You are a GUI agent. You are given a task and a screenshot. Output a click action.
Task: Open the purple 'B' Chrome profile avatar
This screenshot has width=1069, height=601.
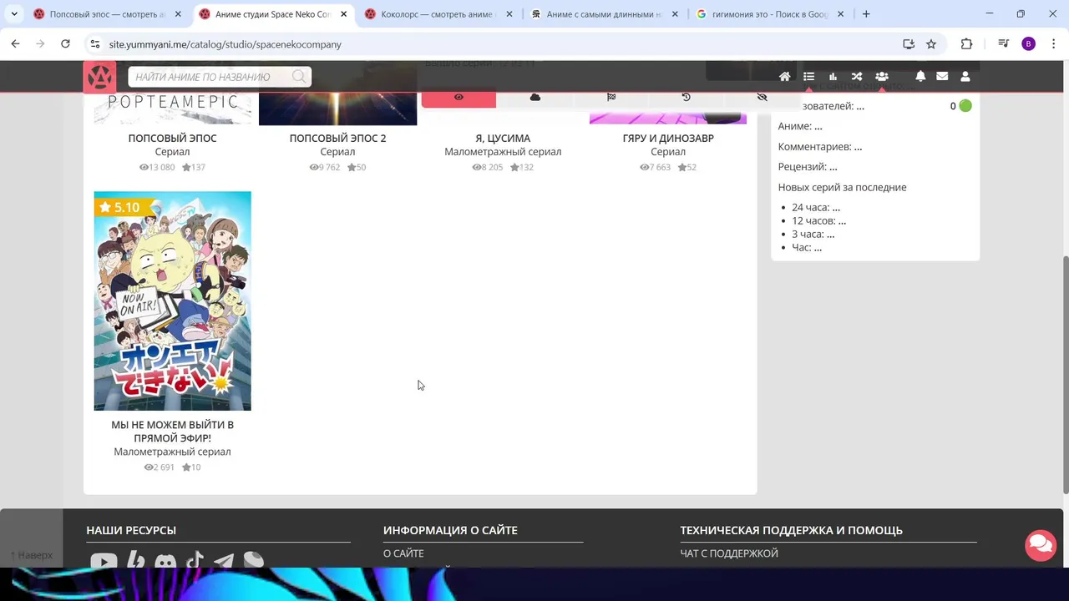(1029, 44)
